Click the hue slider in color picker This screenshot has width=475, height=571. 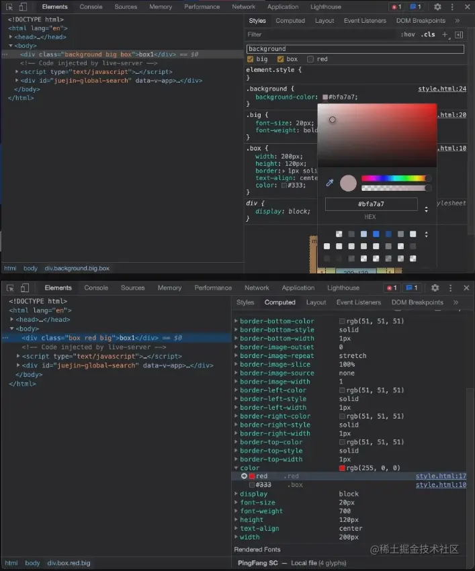(x=396, y=178)
